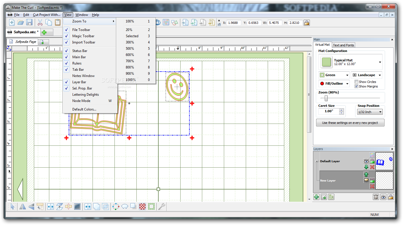This screenshot has height=225, width=403.
Task: Click the Conical warp icon
Action: [125, 207]
